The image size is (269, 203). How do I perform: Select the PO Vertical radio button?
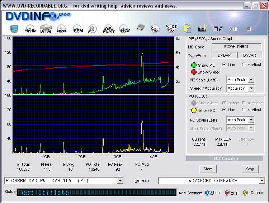pyautogui.click(x=244, y=110)
